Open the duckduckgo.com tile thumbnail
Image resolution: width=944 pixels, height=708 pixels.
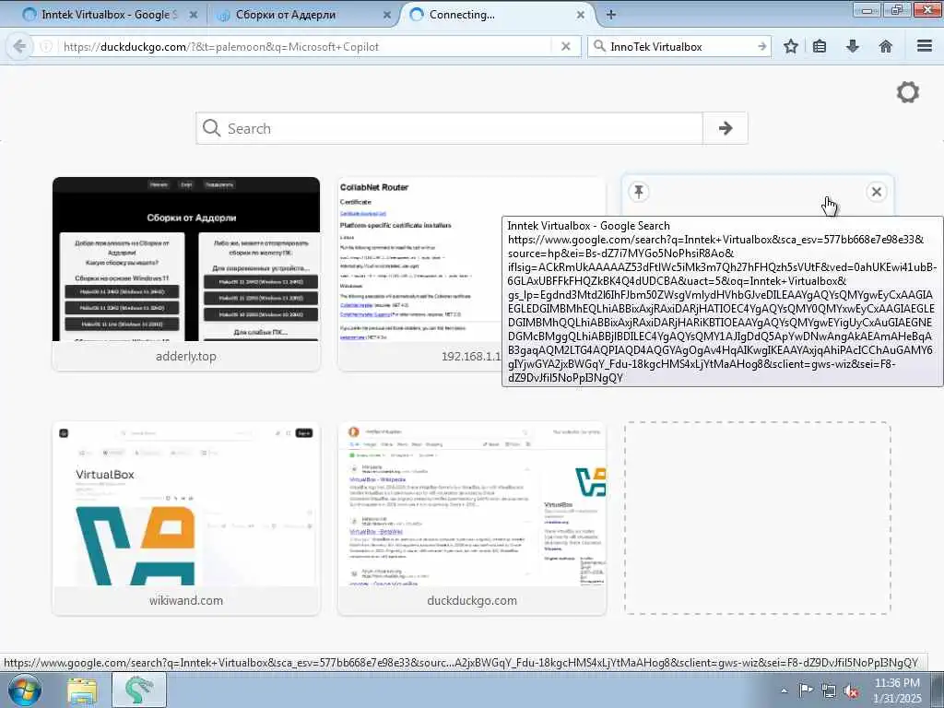click(472, 503)
